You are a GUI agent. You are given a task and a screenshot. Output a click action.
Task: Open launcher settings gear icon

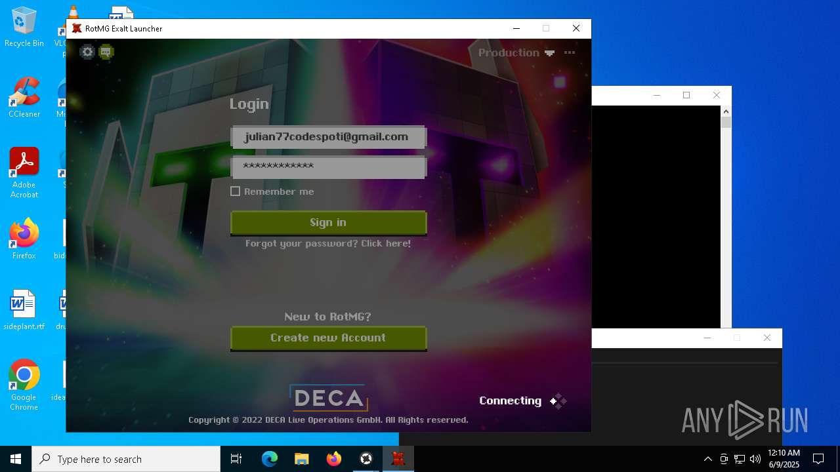(87, 52)
